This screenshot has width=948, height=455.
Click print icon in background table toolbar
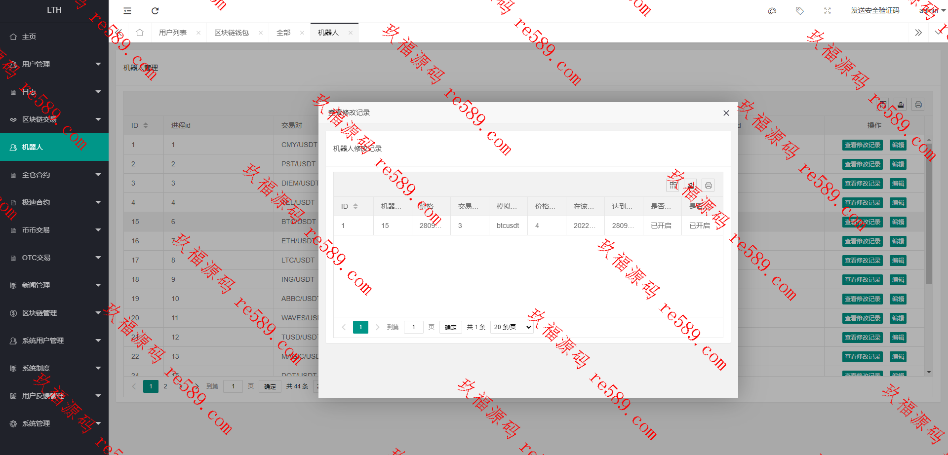(x=918, y=104)
